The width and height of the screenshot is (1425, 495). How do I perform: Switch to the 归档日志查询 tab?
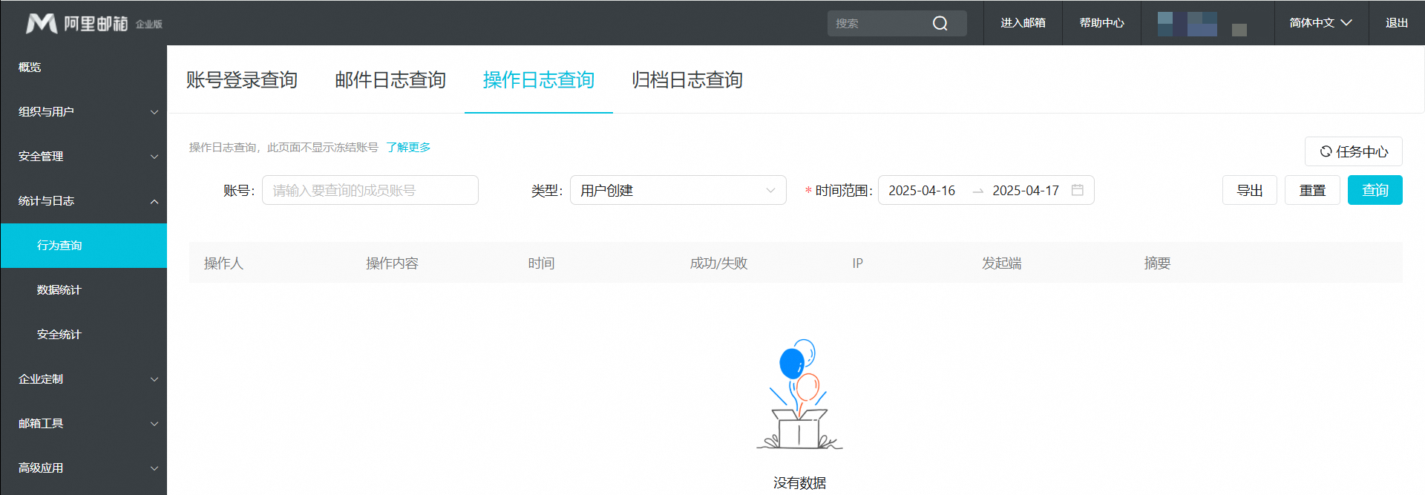point(687,80)
